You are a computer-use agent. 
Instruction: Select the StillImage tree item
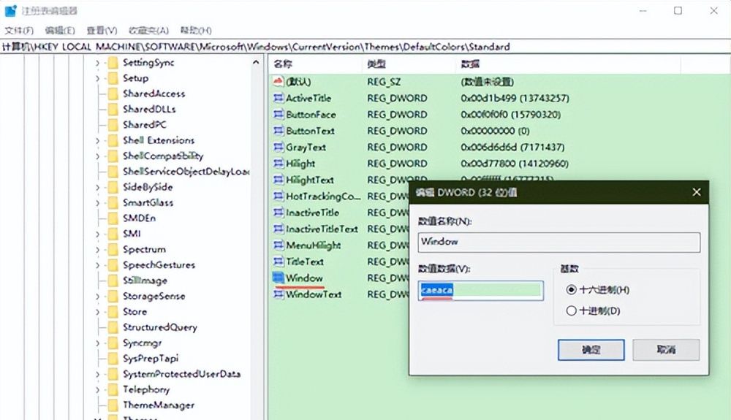tap(145, 280)
